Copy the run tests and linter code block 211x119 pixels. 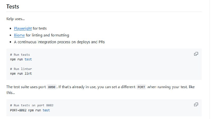(x=196, y=54)
